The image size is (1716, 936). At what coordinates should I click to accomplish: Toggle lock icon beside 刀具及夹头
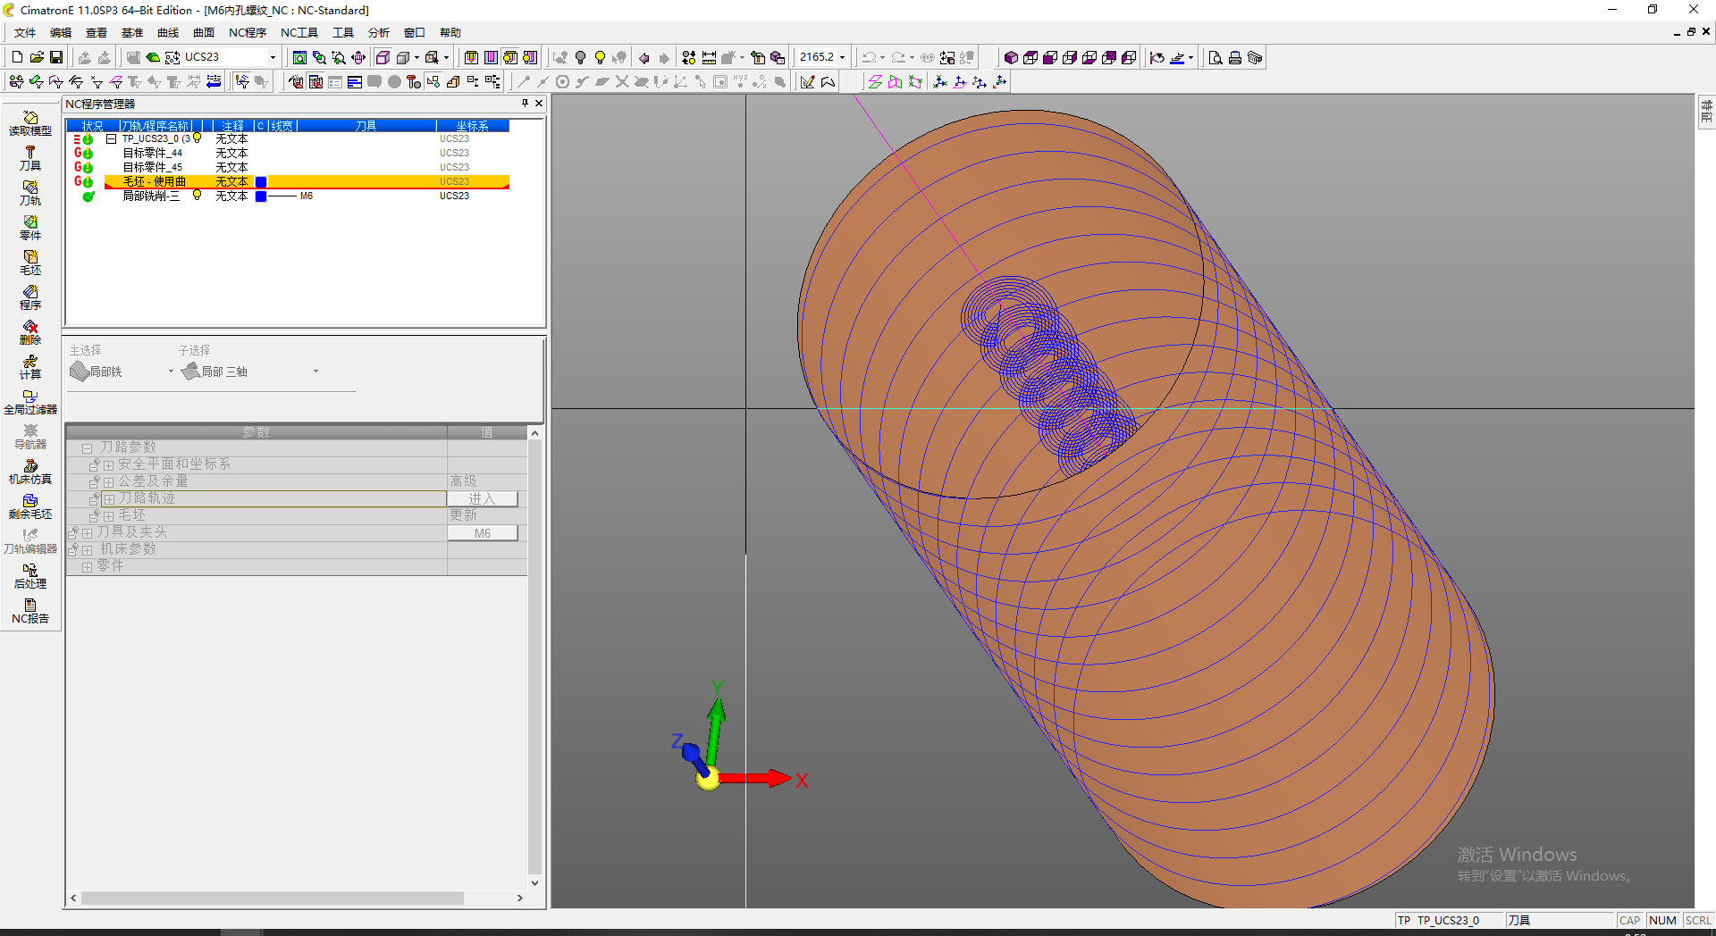(73, 532)
